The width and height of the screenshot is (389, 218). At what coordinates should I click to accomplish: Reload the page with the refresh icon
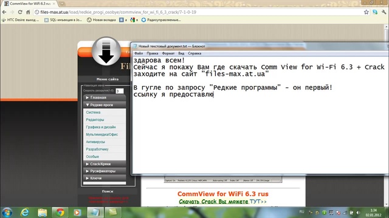[x=20, y=12]
